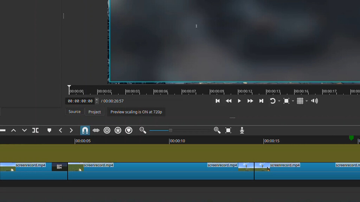Toggle Ripple all tracks
This screenshot has width=360, height=202.
pos(118,130)
